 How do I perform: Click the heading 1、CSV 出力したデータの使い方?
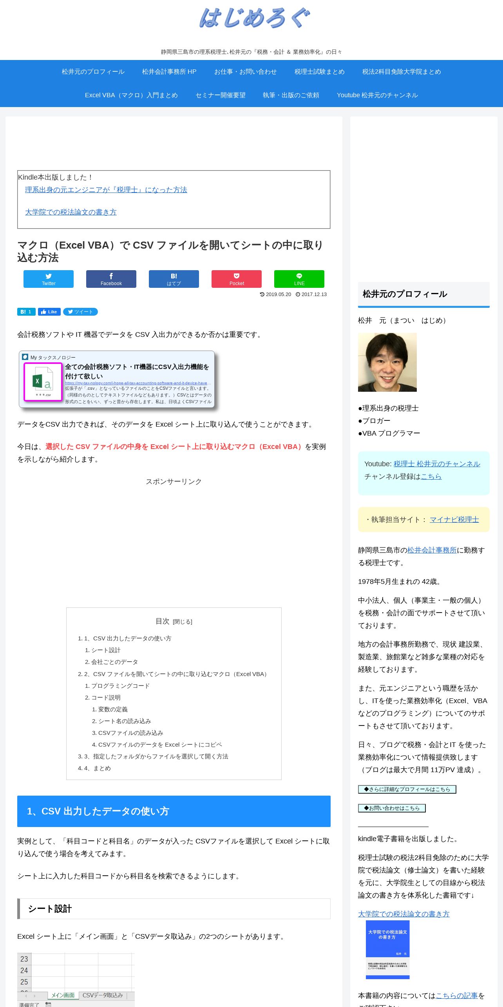coord(174,811)
